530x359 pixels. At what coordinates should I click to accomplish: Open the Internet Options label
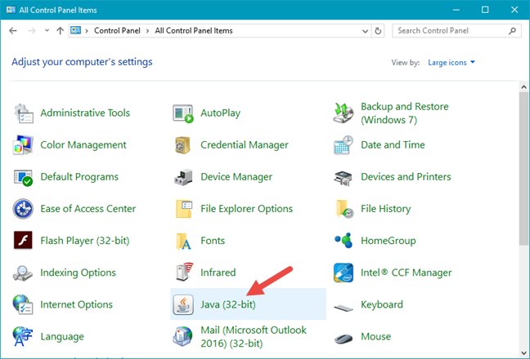tap(76, 304)
